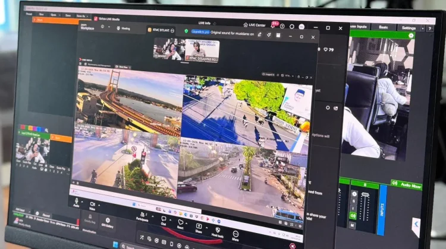
Task: Open LIVE Center in TikTok LIVE Studio
Action: click(255, 25)
